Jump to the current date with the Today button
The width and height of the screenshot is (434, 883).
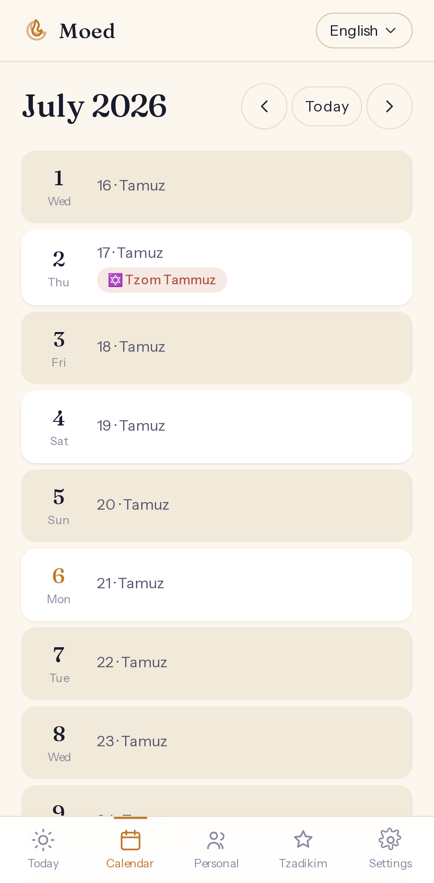click(327, 106)
